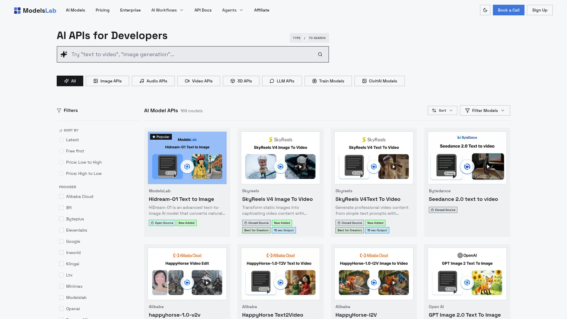
Task: Check the Bfl provider checkbox
Action: click(x=61, y=208)
